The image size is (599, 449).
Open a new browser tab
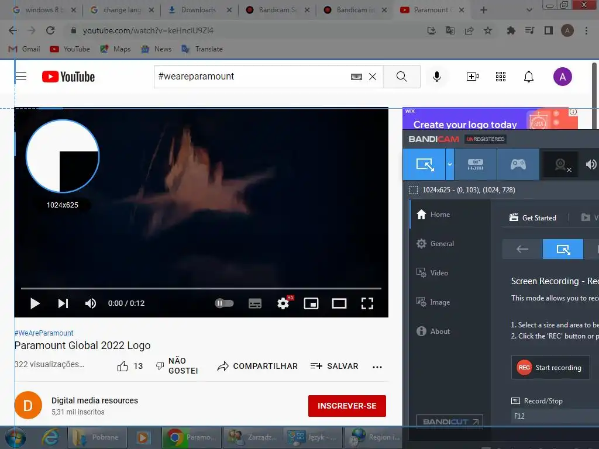(x=484, y=11)
